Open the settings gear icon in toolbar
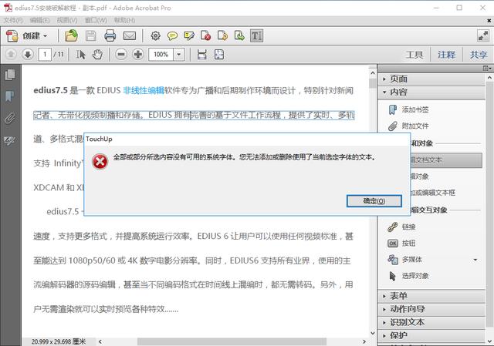Screen dimensions: 494x346 155,36
